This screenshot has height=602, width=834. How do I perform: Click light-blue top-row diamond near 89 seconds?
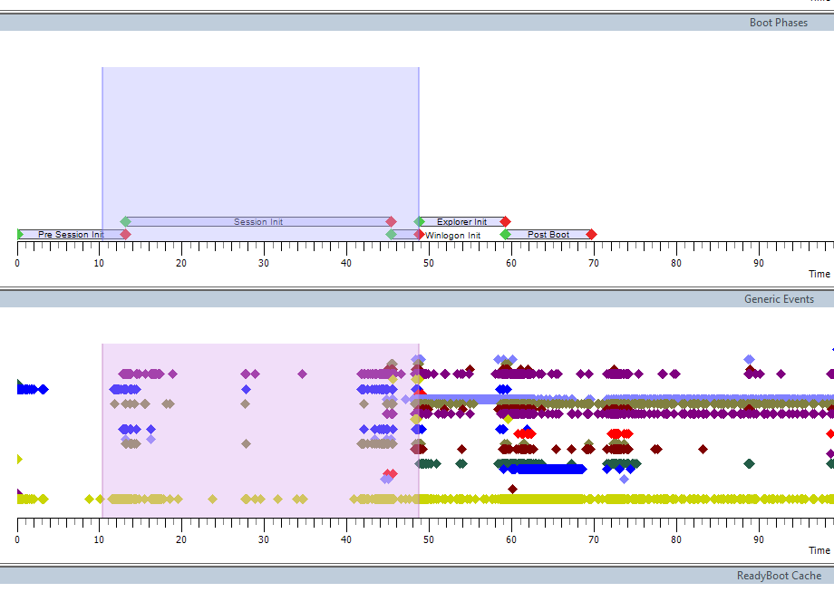click(x=749, y=360)
